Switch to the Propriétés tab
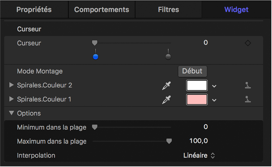The height and width of the screenshot is (167, 272). click(34, 9)
